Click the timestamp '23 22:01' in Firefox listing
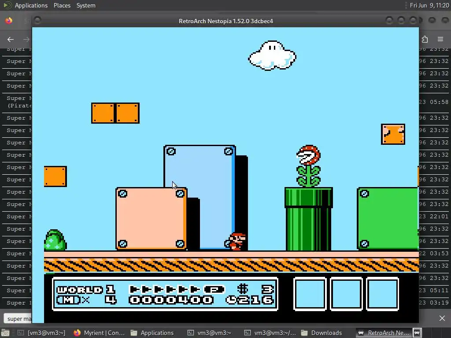 tap(434, 217)
